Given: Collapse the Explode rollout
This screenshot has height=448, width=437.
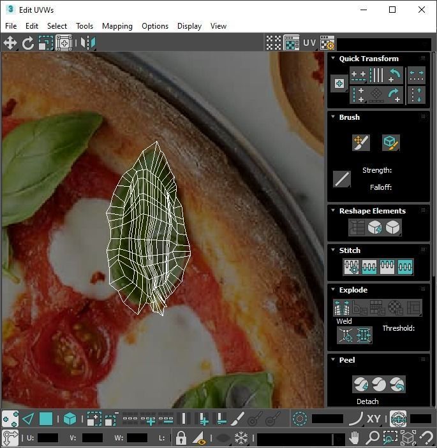Looking at the screenshot, I should pos(333,289).
